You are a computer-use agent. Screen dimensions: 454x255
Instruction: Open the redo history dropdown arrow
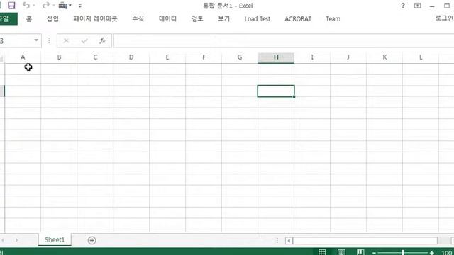pos(54,6)
